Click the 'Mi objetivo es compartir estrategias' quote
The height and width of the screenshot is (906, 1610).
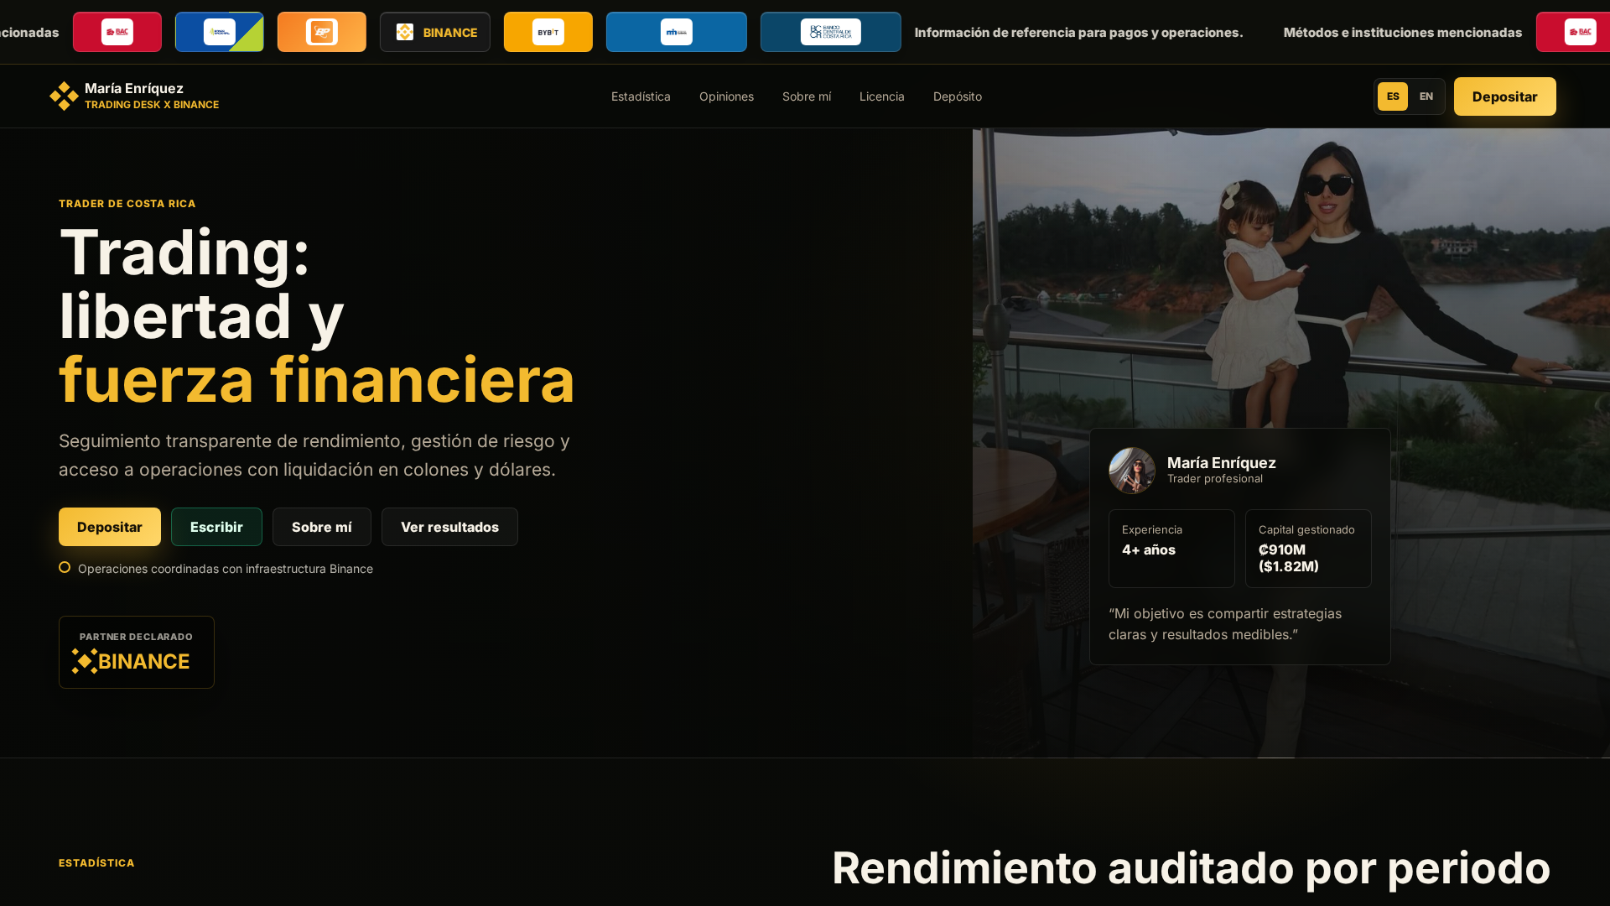click(1225, 624)
